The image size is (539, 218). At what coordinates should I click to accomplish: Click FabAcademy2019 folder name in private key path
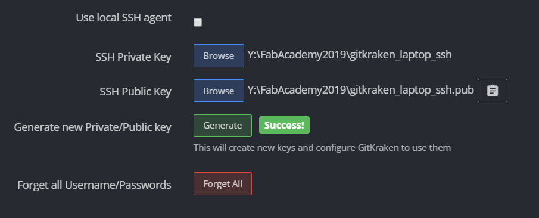(303, 55)
